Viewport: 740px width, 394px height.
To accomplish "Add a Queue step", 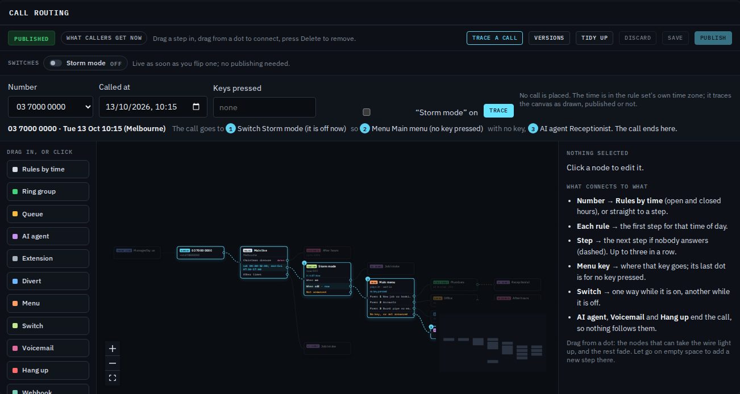I will [x=48, y=214].
